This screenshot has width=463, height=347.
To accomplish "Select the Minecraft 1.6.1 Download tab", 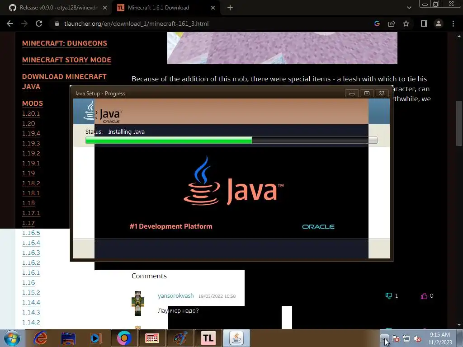I will (166, 8).
